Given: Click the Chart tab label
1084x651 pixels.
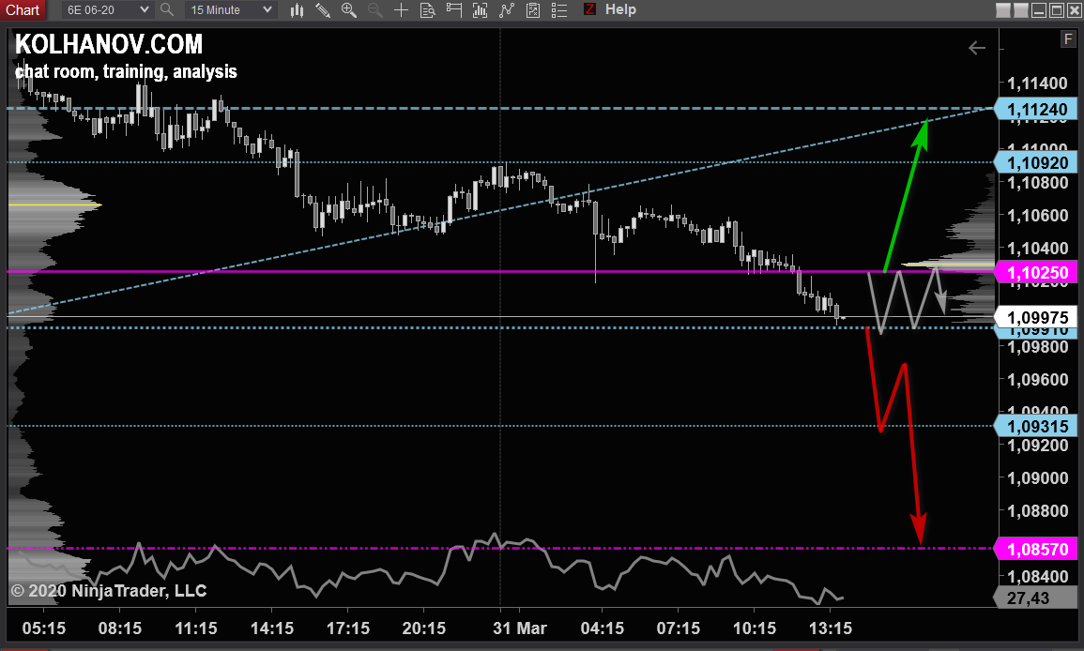Looking at the screenshot, I should click(x=23, y=9).
